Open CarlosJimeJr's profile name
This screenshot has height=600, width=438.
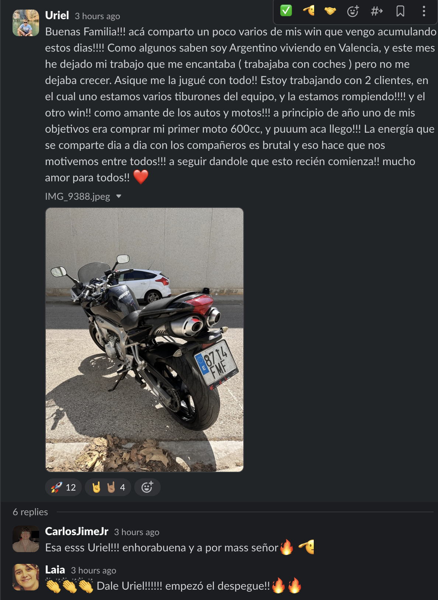point(77,531)
